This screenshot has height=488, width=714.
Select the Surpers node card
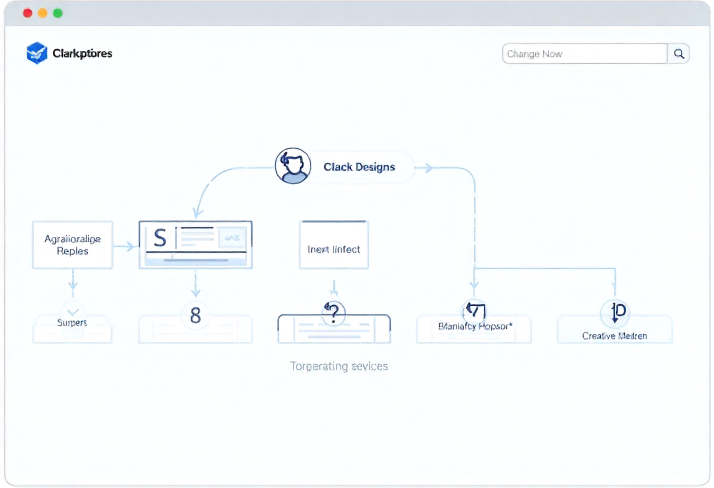72,328
